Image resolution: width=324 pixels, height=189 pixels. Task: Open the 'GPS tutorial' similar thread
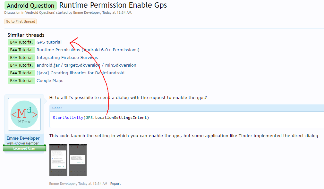click(49, 42)
